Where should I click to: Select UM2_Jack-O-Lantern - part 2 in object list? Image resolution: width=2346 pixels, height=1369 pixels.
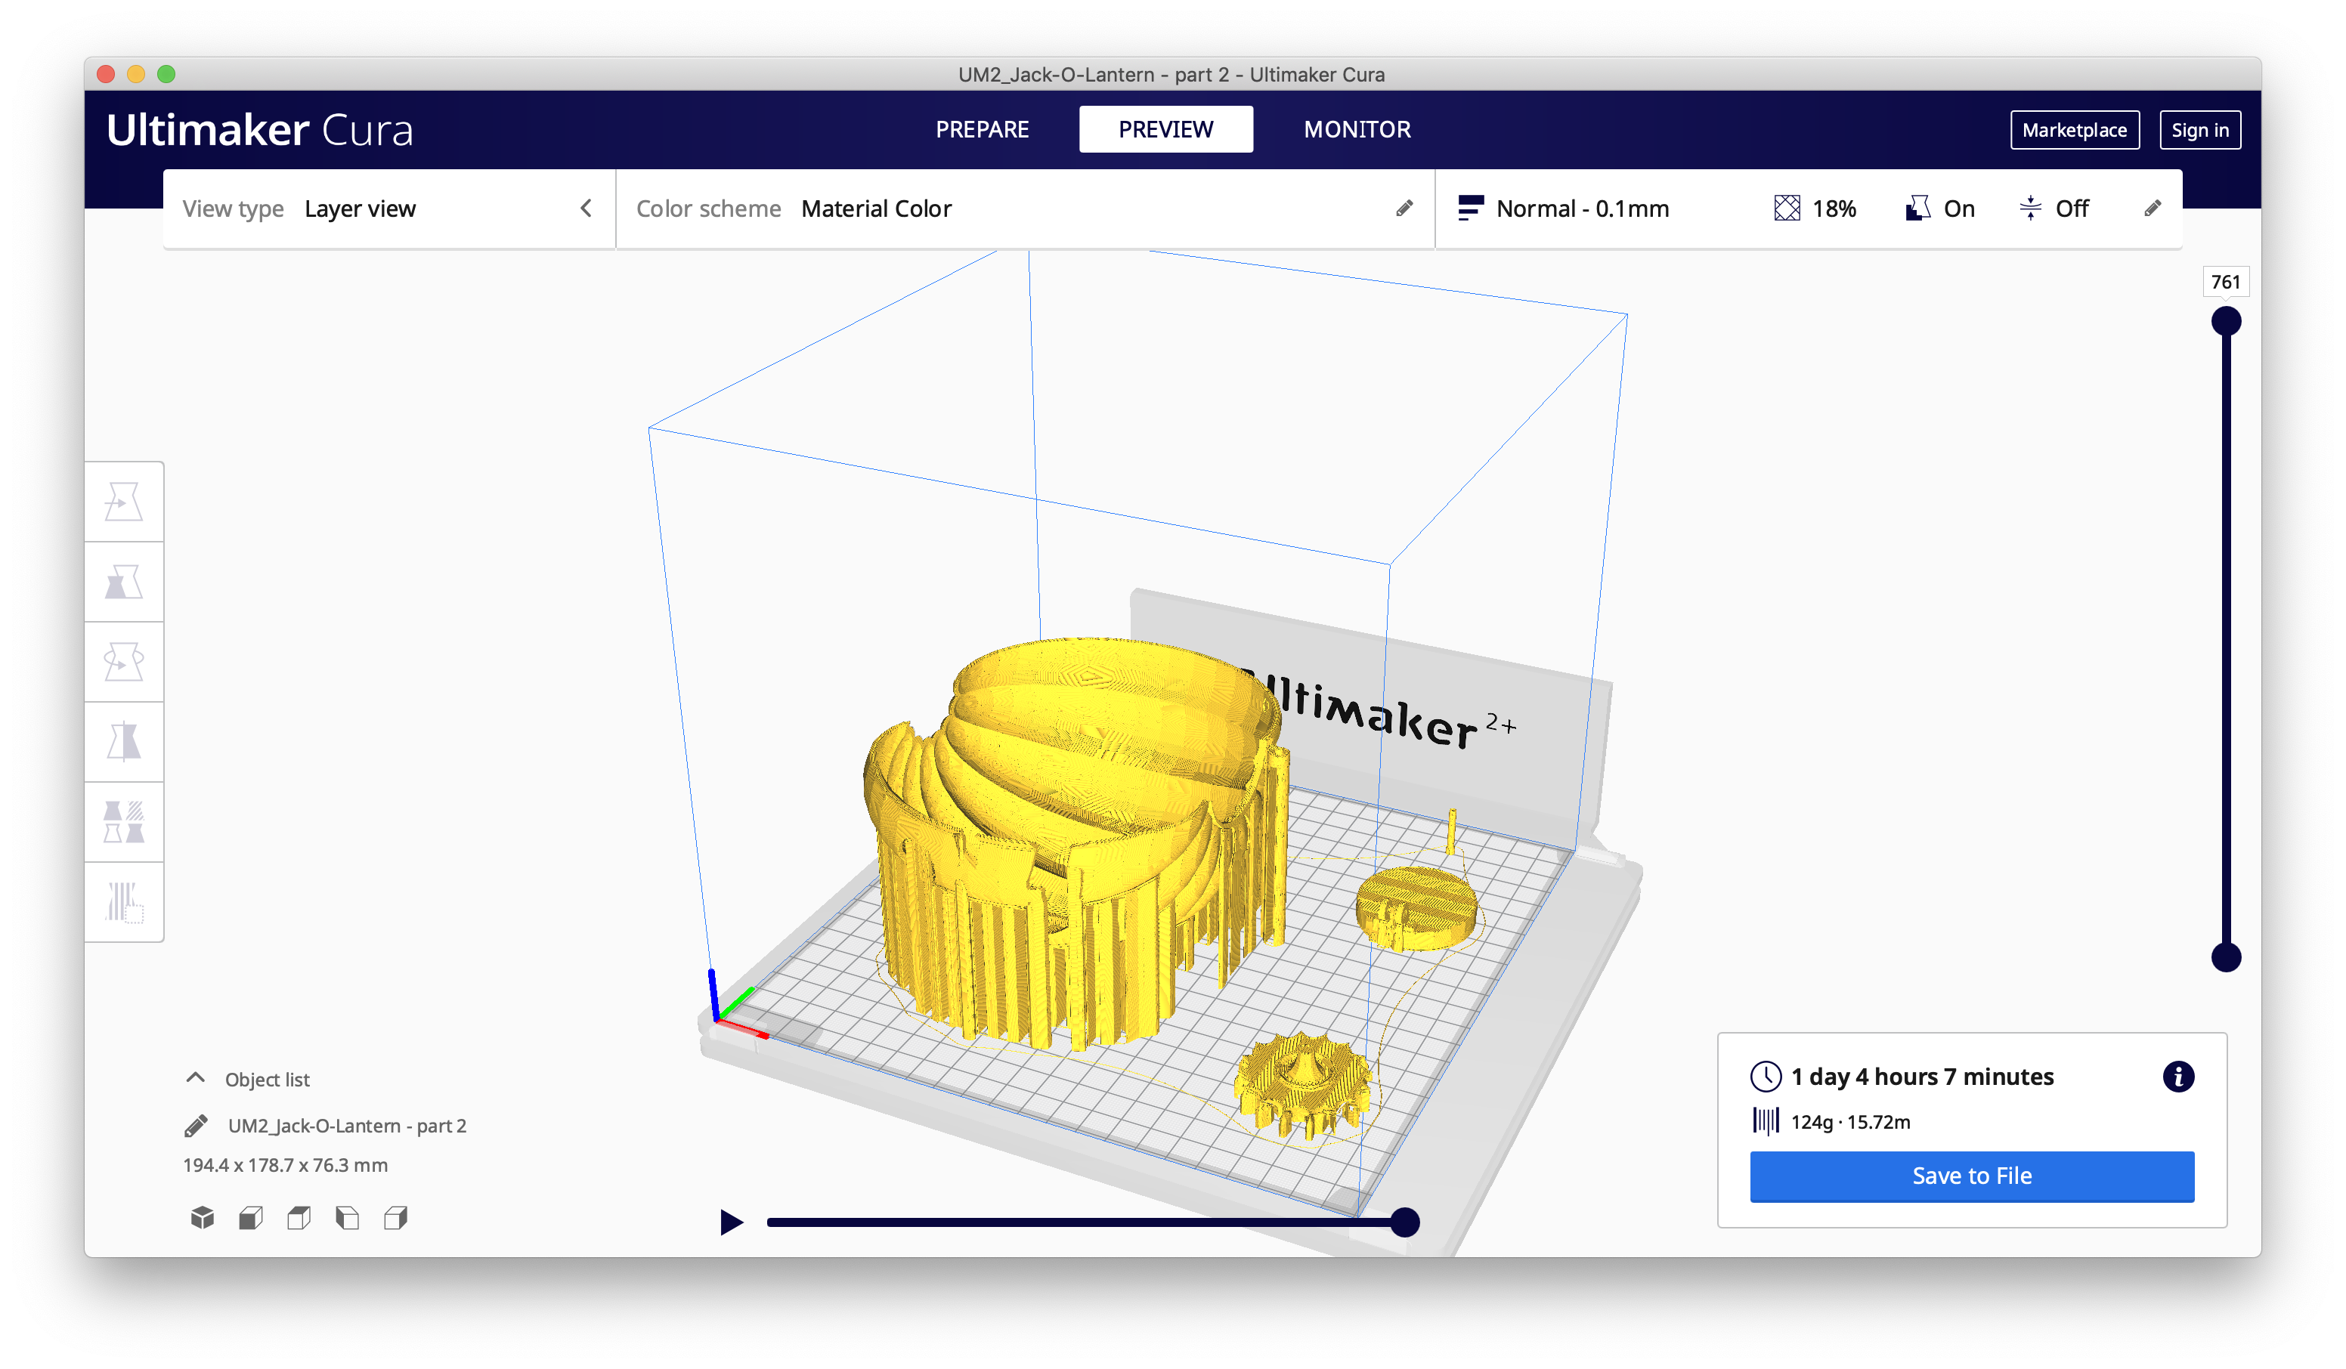click(x=346, y=1126)
